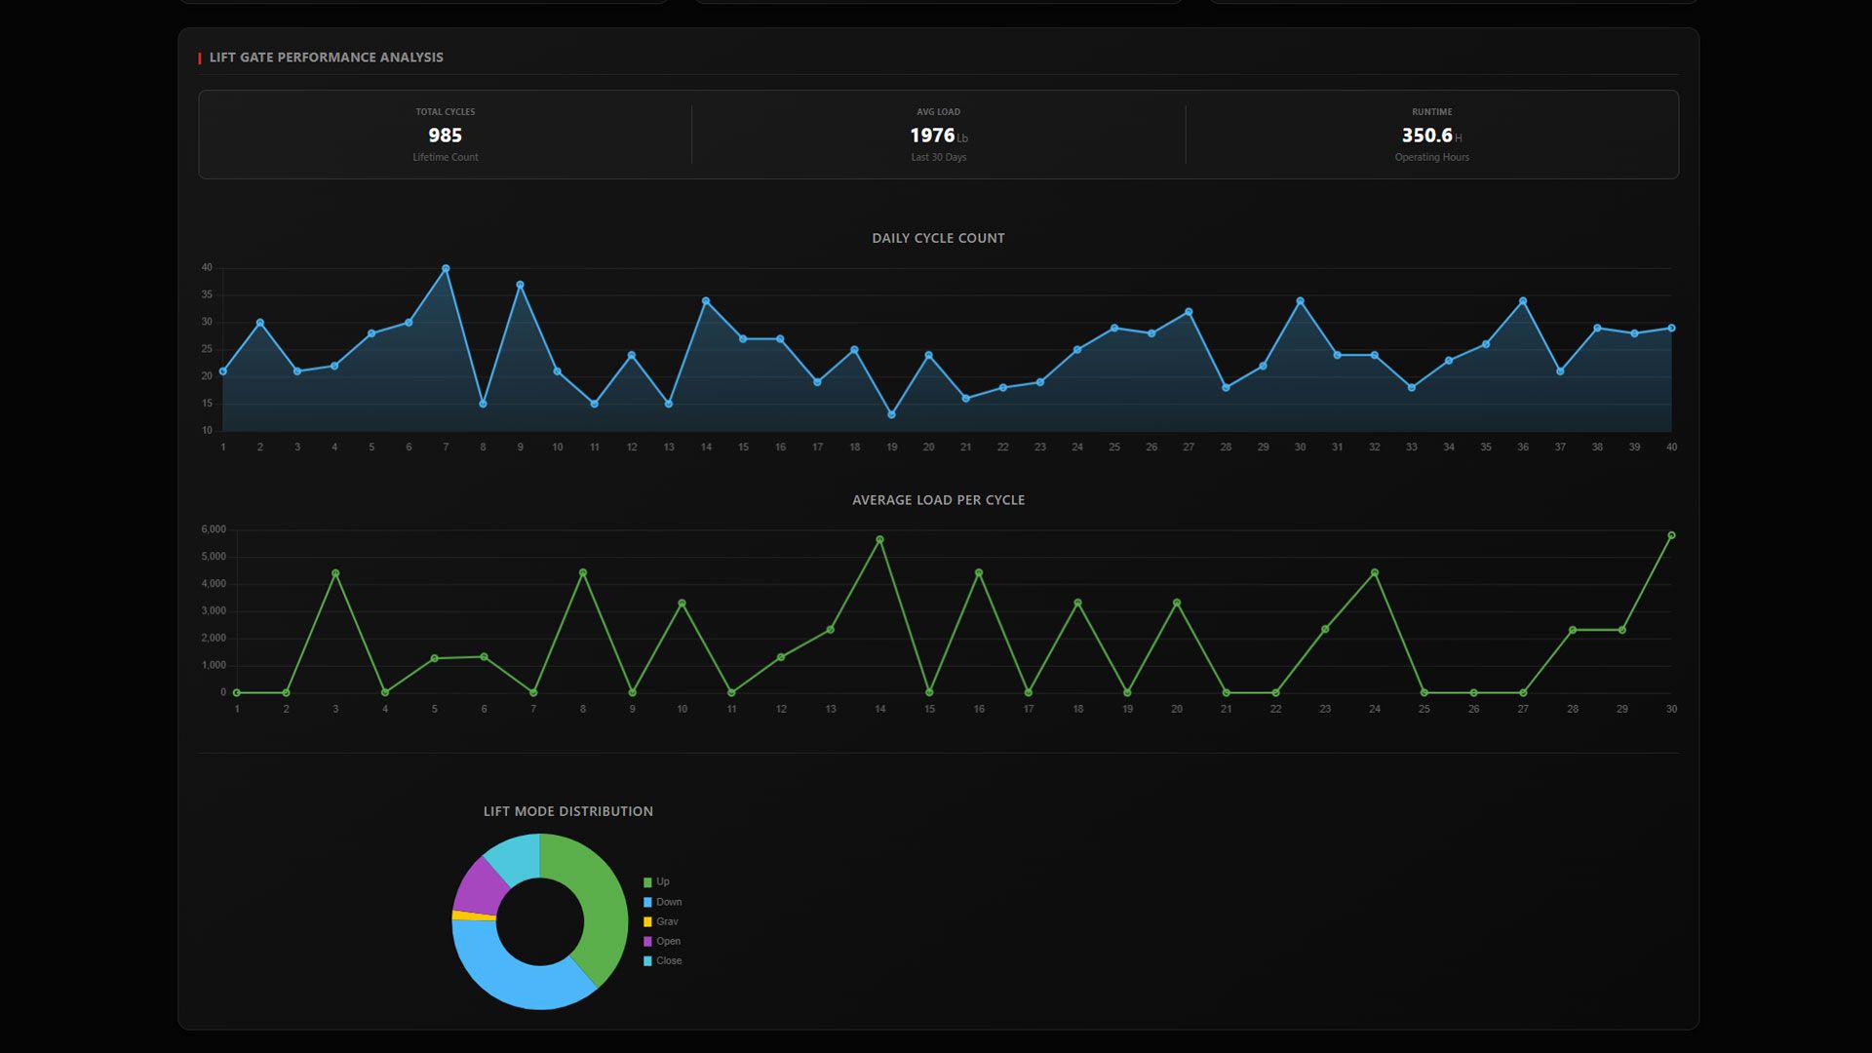Toggle the Up legend entry
The height and width of the screenshot is (1053, 1872).
pos(662,882)
